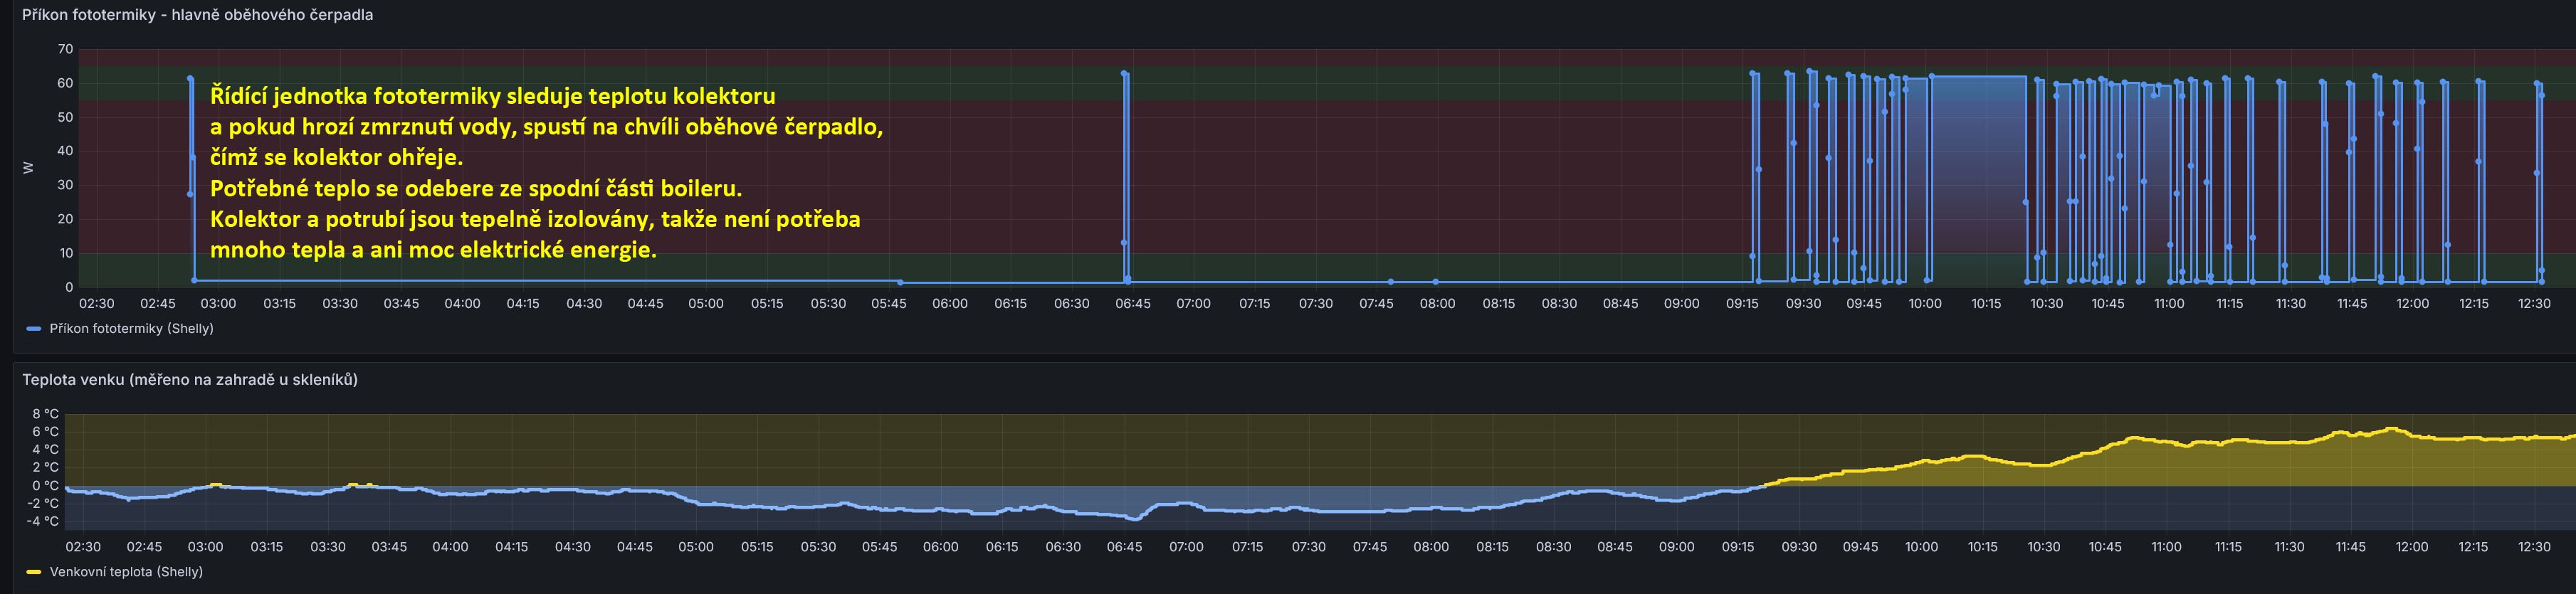This screenshot has width=2576, height=594.
Task: Click the wide pump plateau after 10:00
Action: pos(1978,77)
